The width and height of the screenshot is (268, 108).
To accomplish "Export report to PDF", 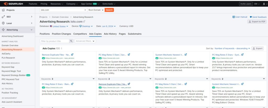I will [x=257, y=22].
